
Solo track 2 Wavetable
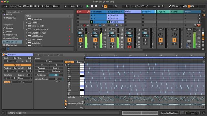95,44
